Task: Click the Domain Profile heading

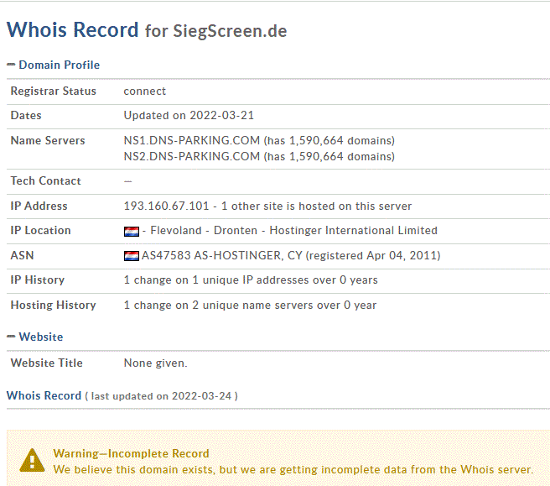Action: 59,65
